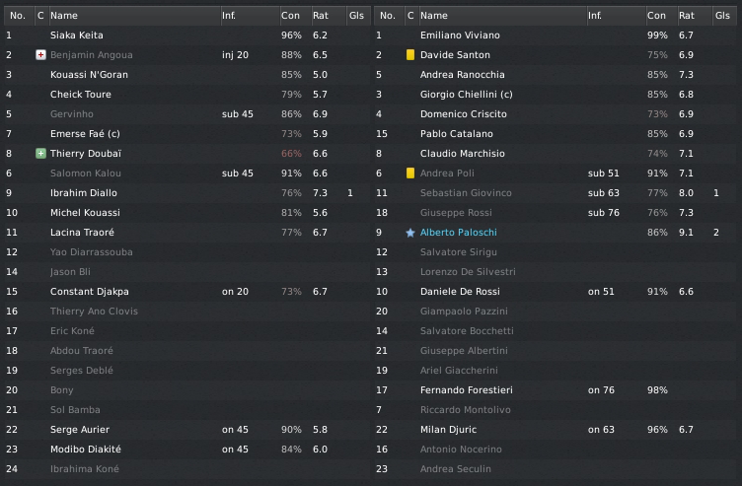The image size is (742, 486).
Task: Open Sebastian Giovinco's player page
Action: pyautogui.click(x=466, y=193)
